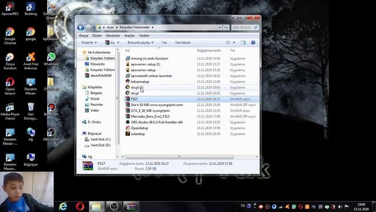Open Media Player Classic desktop icon
The height and width of the screenshot is (212, 376).
click(10, 111)
